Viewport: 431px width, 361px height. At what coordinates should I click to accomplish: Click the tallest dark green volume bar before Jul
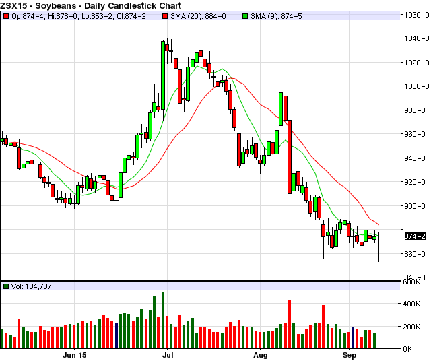coord(163,320)
